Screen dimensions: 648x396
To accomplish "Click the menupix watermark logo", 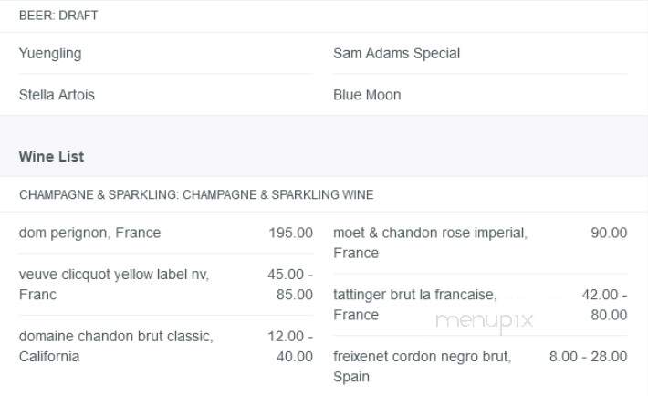I will point(485,321).
